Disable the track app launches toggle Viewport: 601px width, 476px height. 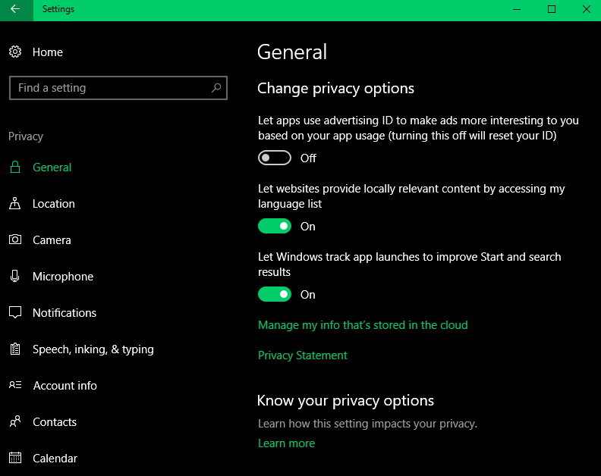tap(275, 295)
